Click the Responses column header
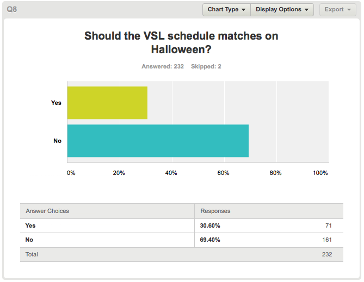 tap(215, 211)
